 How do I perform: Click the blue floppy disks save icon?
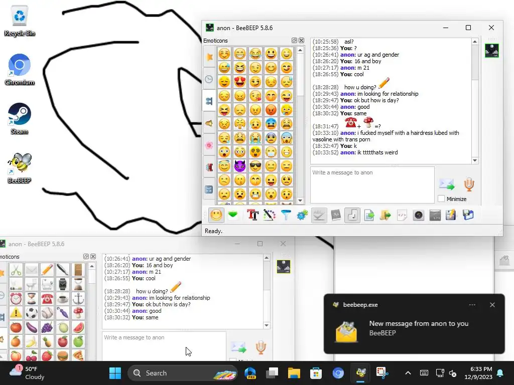468,215
